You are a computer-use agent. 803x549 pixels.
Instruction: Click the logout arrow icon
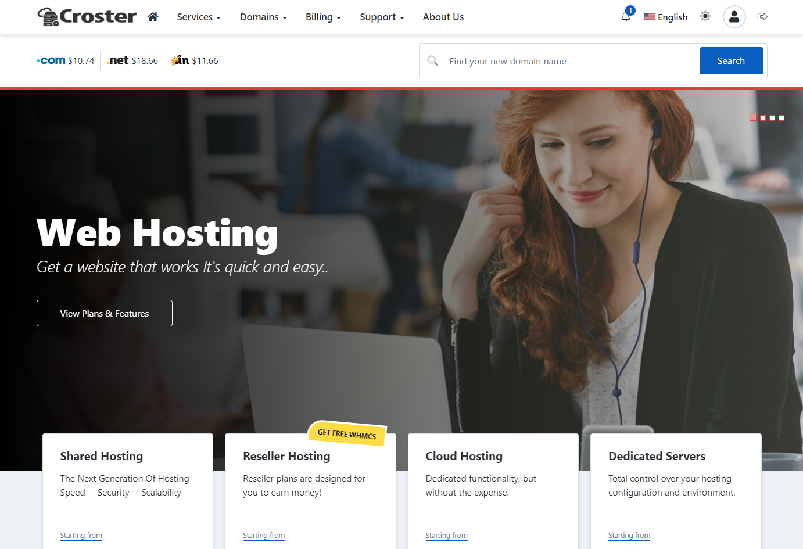pos(762,17)
